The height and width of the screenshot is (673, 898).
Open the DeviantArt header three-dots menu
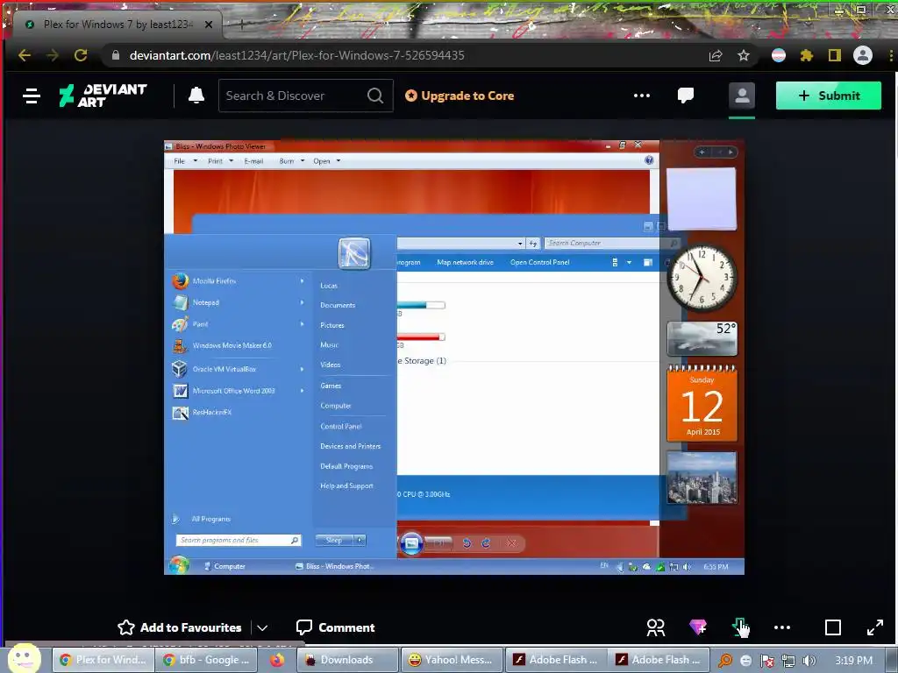(641, 96)
